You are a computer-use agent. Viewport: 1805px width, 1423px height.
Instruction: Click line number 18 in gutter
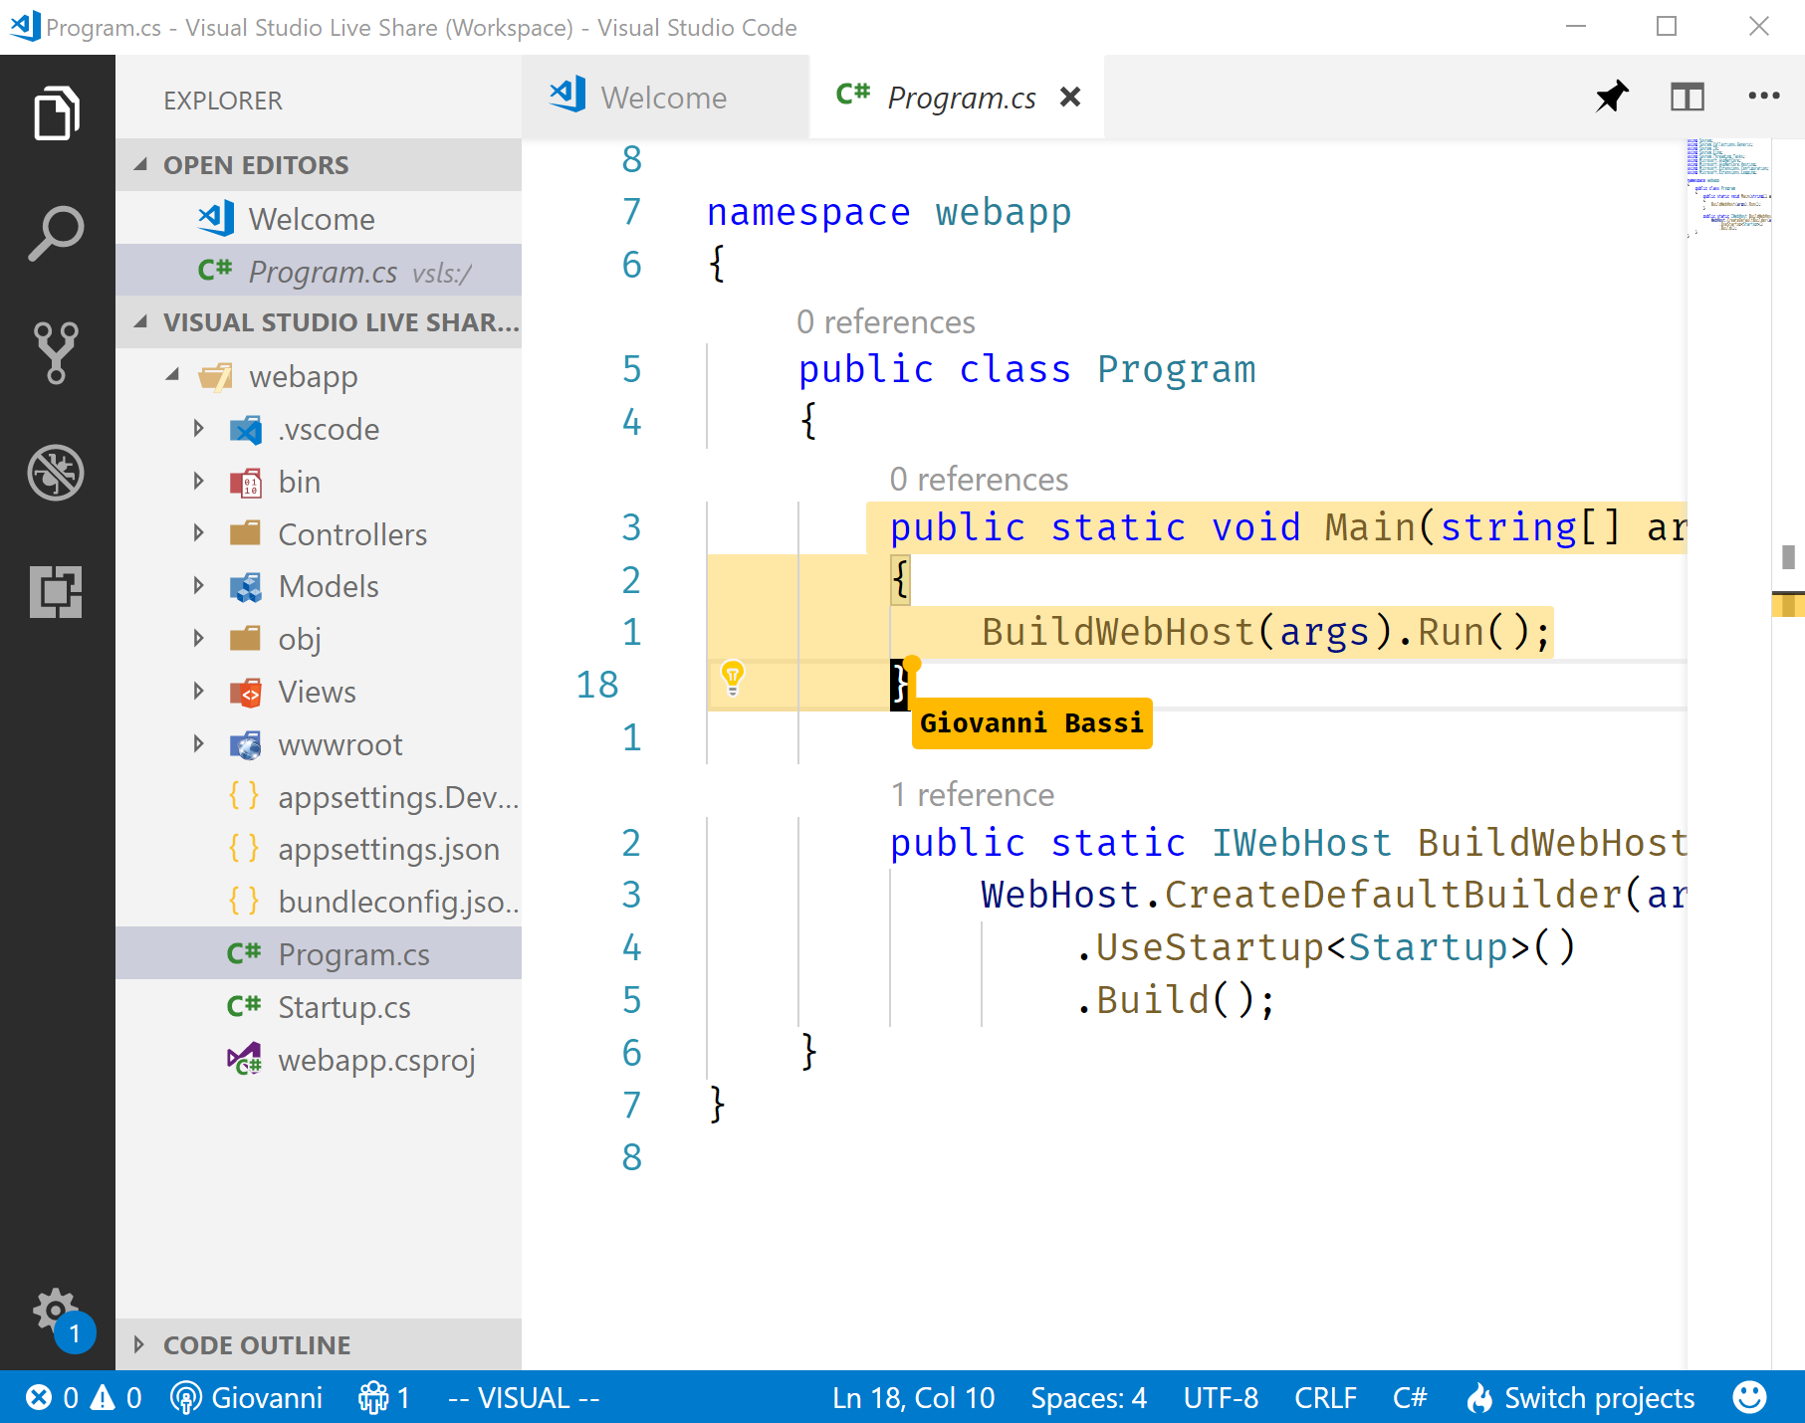tap(597, 685)
